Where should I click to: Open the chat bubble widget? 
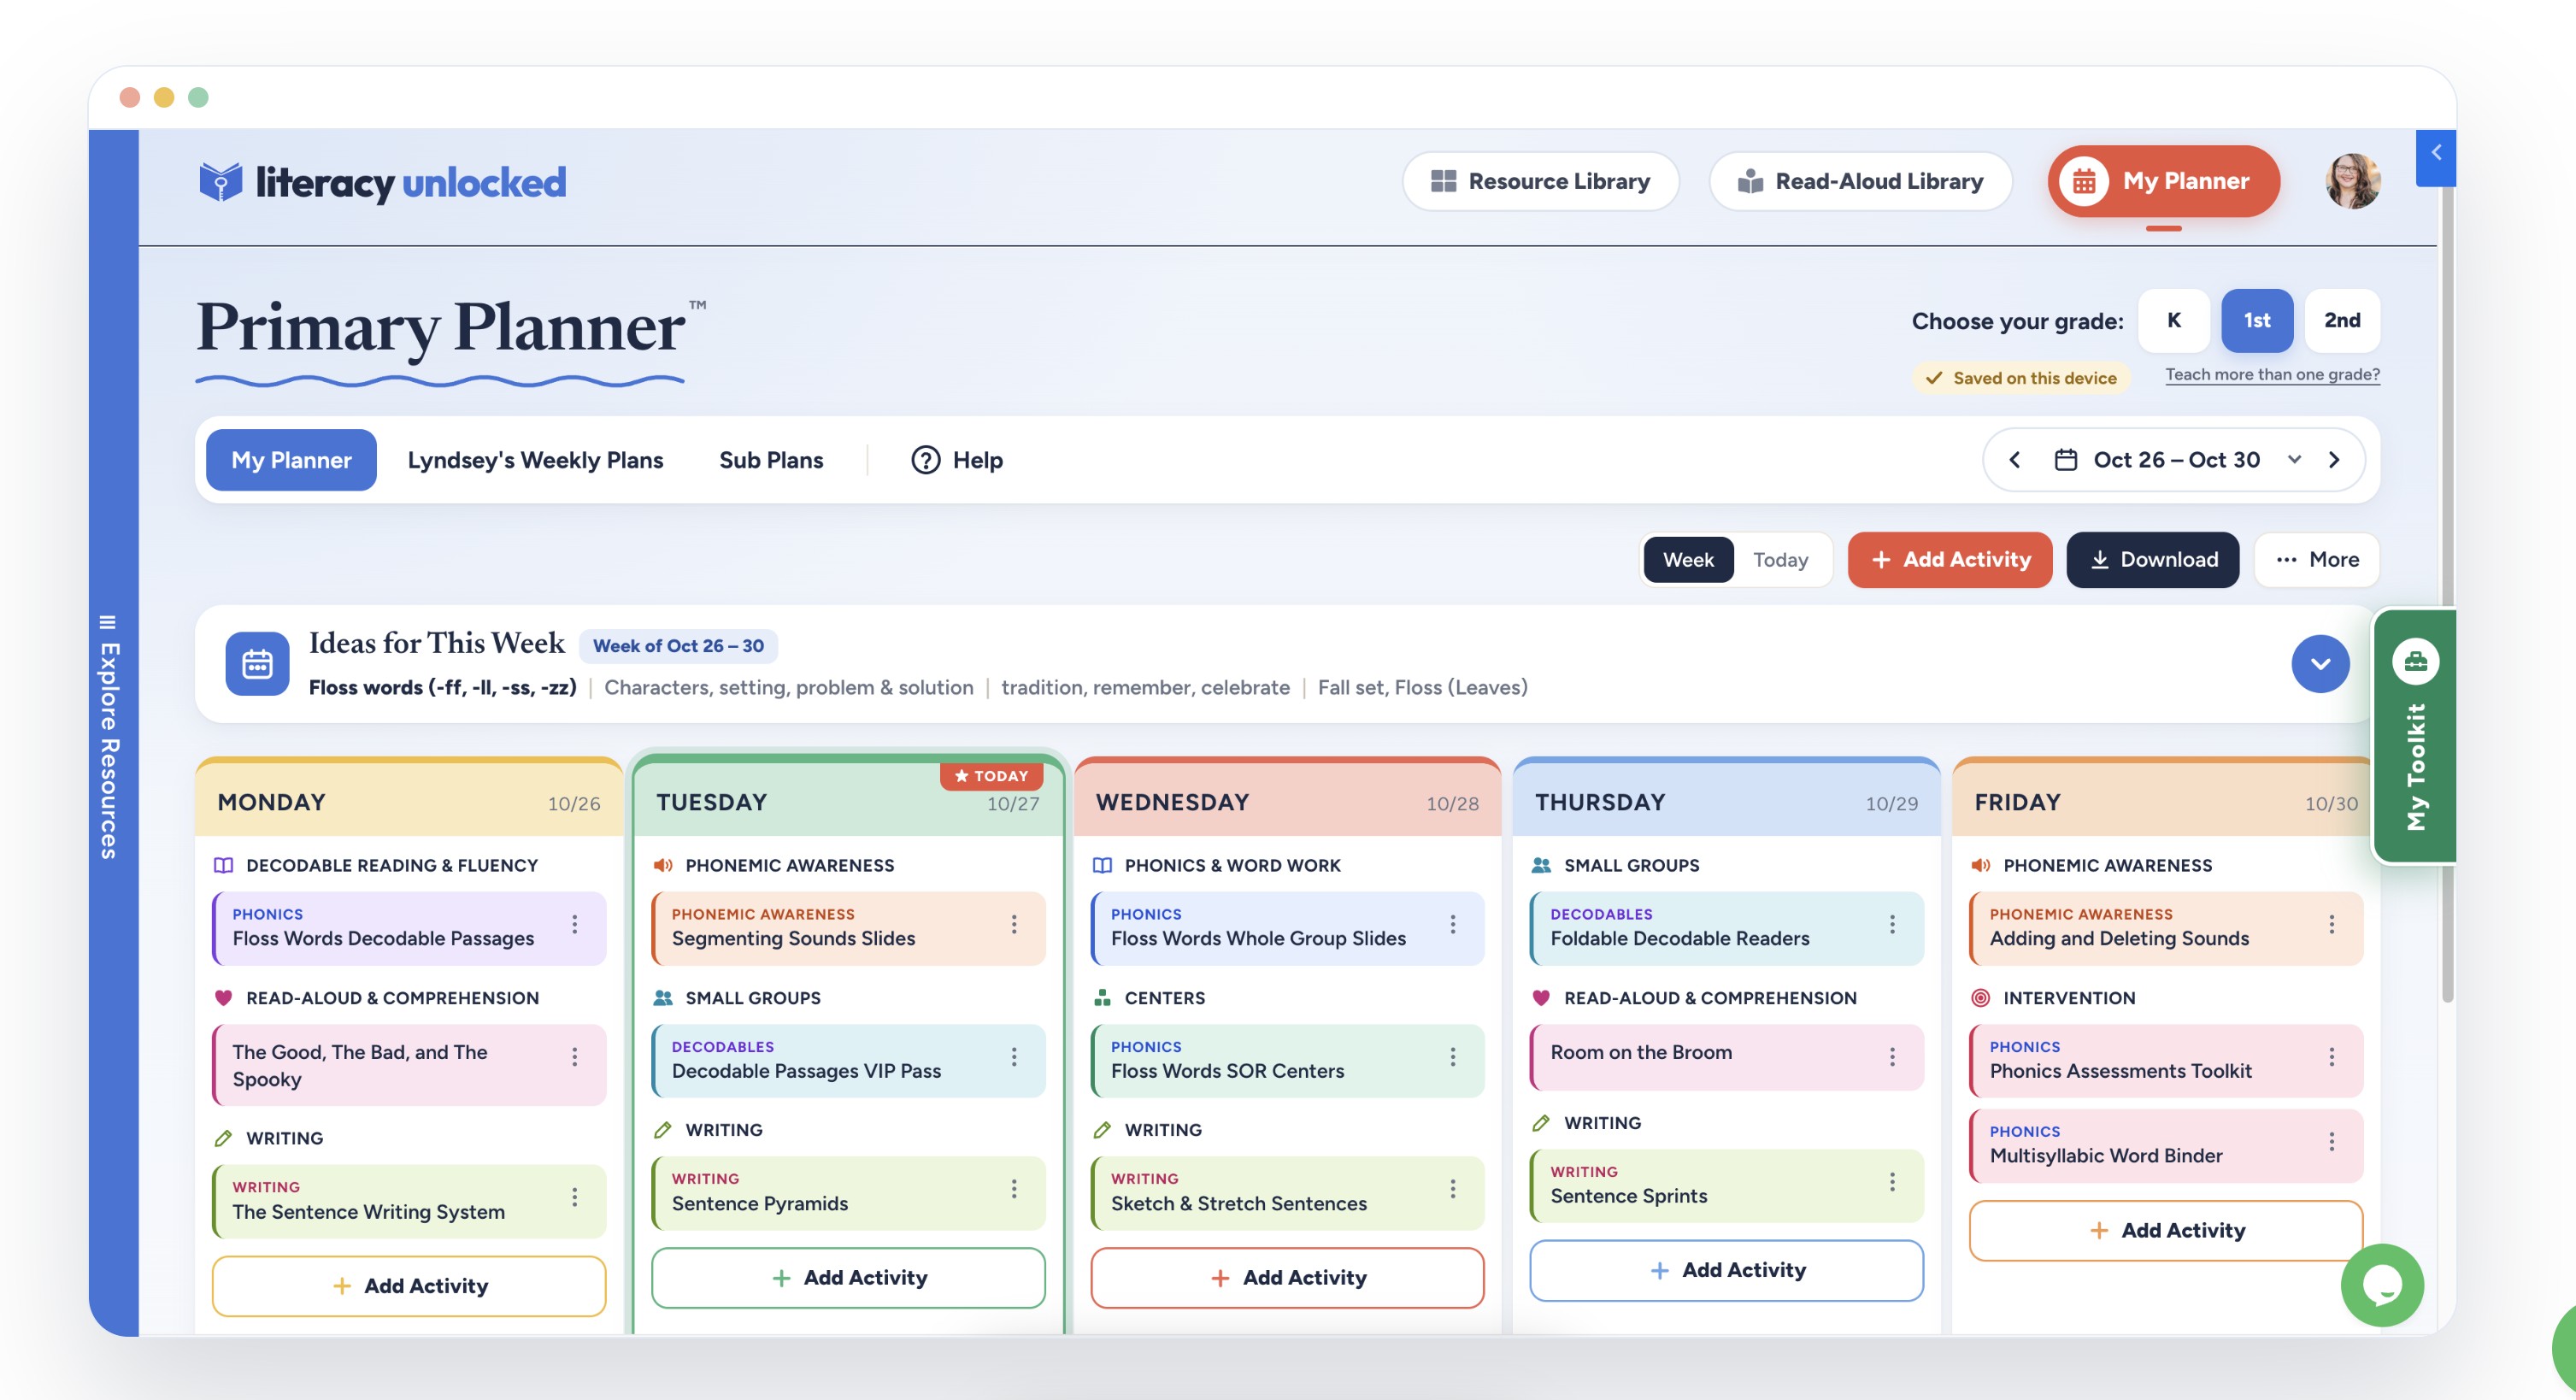tap(2381, 1285)
